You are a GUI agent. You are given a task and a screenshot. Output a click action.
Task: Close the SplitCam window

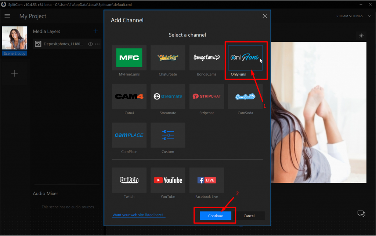pos(370,4)
